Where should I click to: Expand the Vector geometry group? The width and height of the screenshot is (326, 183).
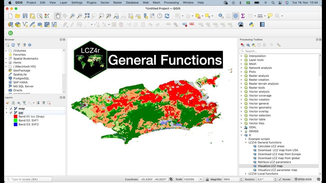pyautogui.click(x=241, y=108)
